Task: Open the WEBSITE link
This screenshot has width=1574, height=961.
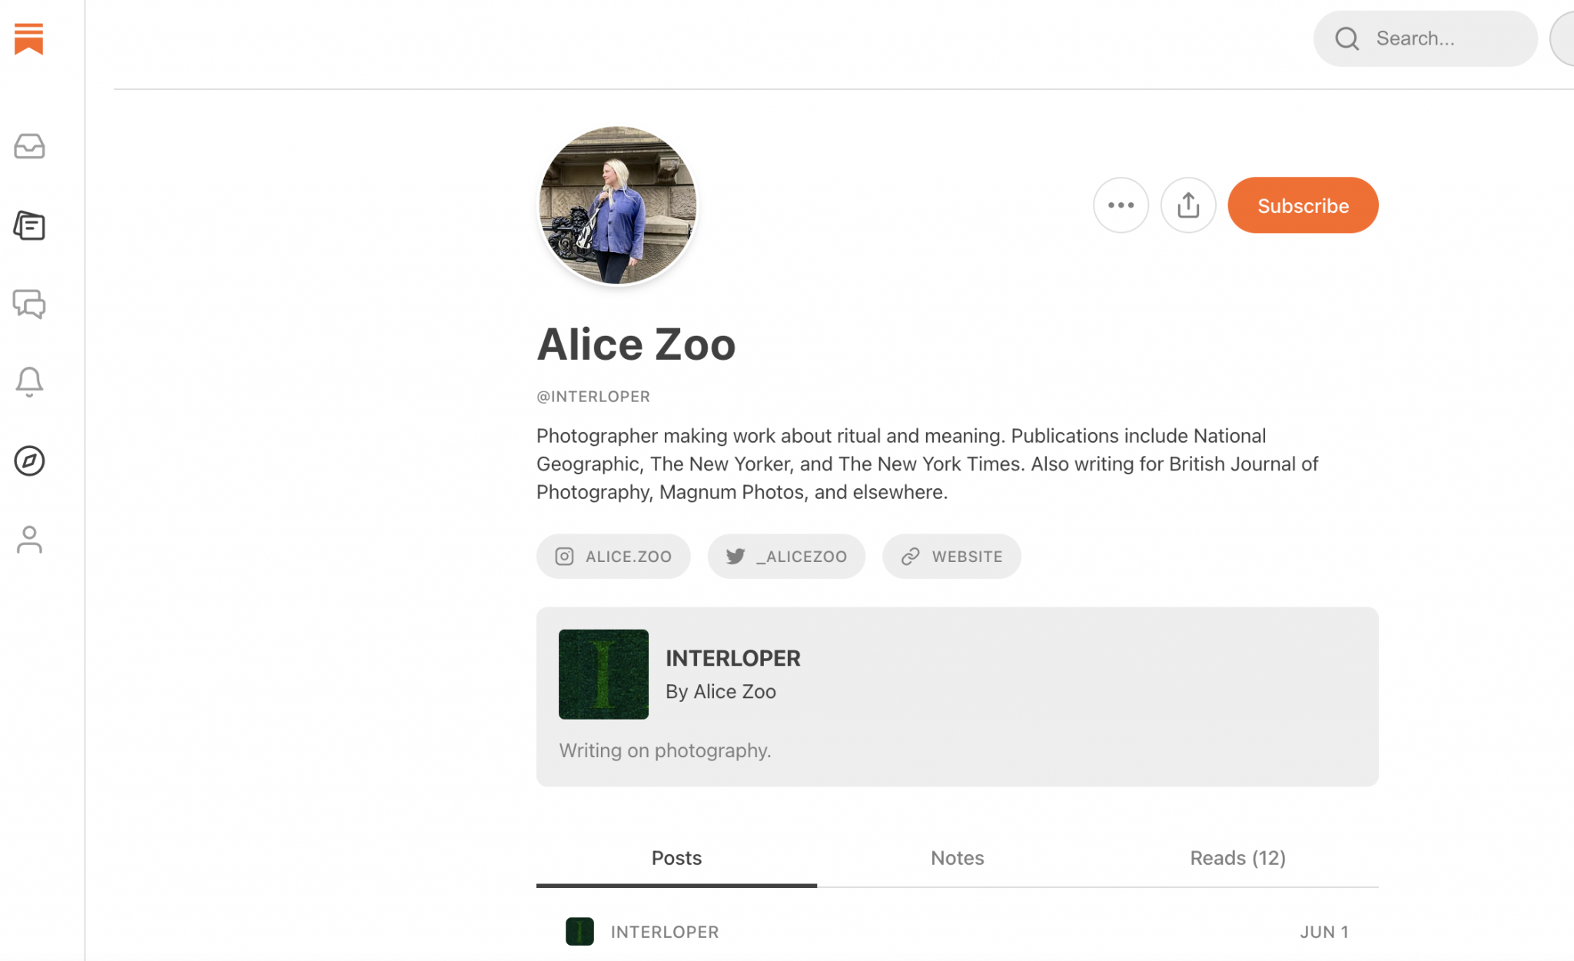Action: (951, 556)
